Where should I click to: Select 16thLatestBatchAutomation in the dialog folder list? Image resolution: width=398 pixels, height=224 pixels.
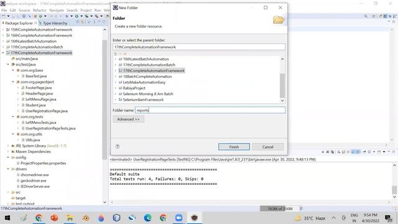(146, 59)
